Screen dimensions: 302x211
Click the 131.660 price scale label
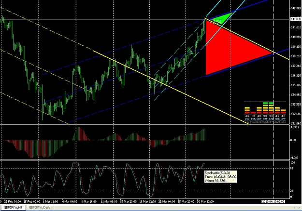click(x=296, y=123)
